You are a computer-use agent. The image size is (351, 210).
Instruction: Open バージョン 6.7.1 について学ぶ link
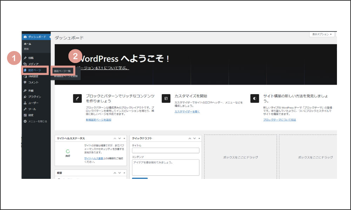pyautogui.click(x=103, y=68)
